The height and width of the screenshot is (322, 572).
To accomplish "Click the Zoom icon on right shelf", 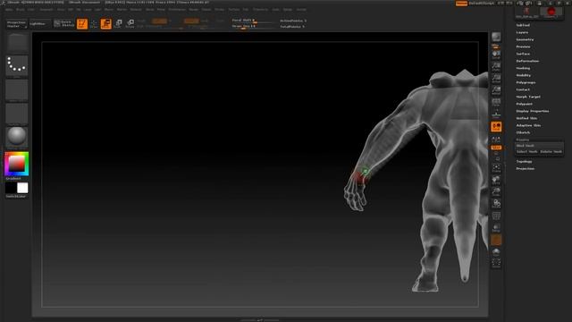I will click(496, 66).
